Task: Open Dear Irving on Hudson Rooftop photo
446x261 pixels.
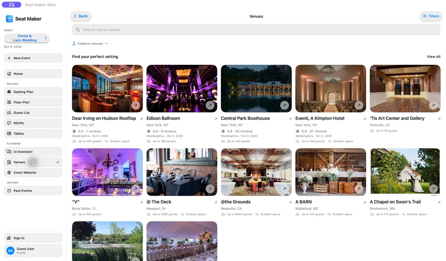Action: point(107,88)
